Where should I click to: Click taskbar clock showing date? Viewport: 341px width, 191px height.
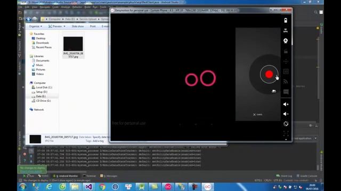(312, 187)
